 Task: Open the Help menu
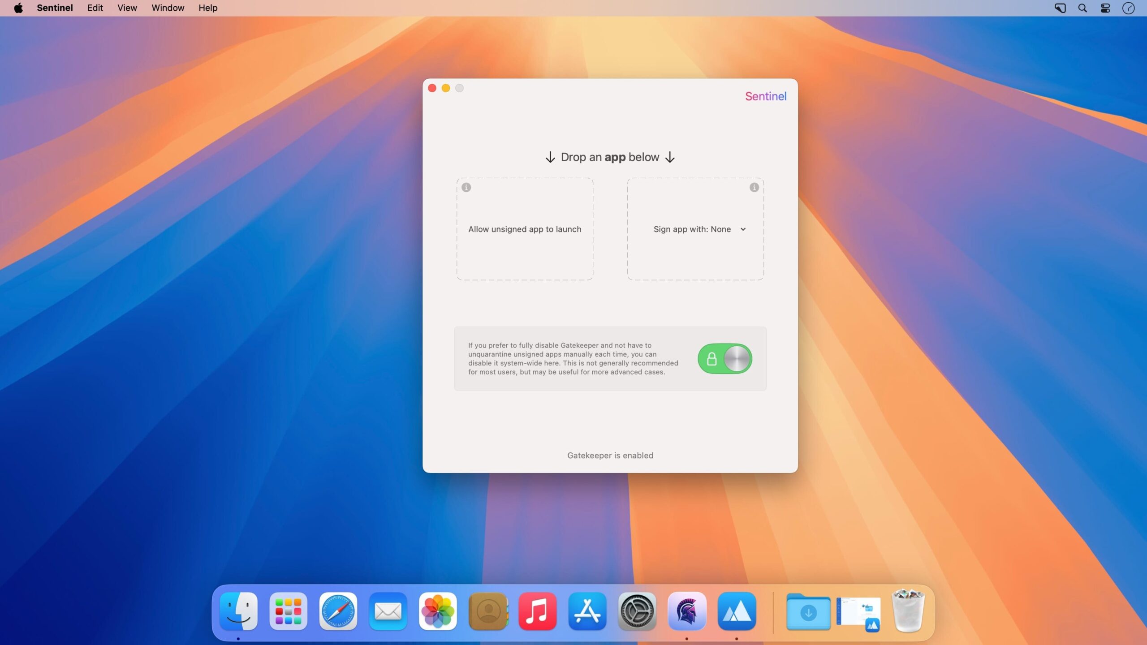207,8
